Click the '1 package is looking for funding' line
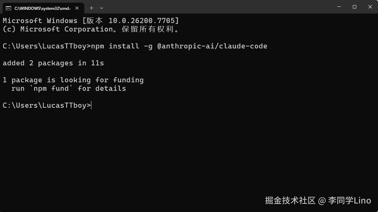This screenshot has width=378, height=212. [x=73, y=80]
